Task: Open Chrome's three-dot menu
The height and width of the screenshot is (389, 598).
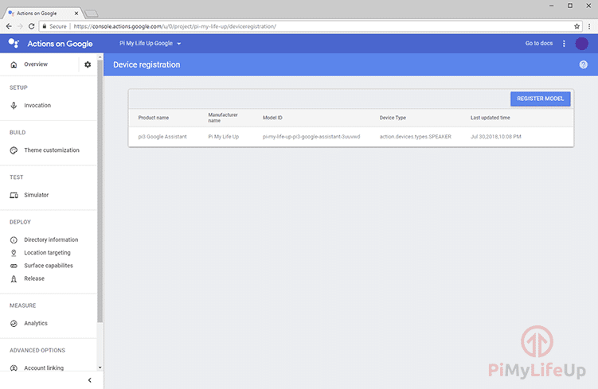Action: click(x=589, y=26)
